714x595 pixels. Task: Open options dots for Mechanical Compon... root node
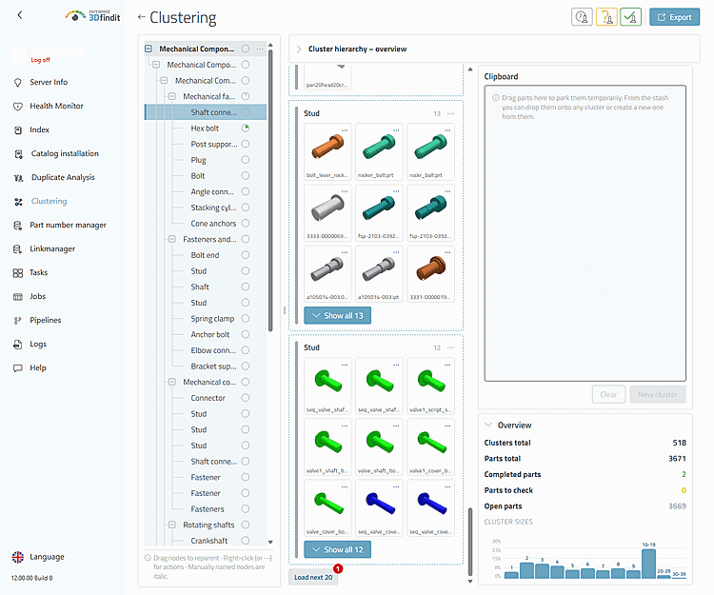click(x=260, y=49)
